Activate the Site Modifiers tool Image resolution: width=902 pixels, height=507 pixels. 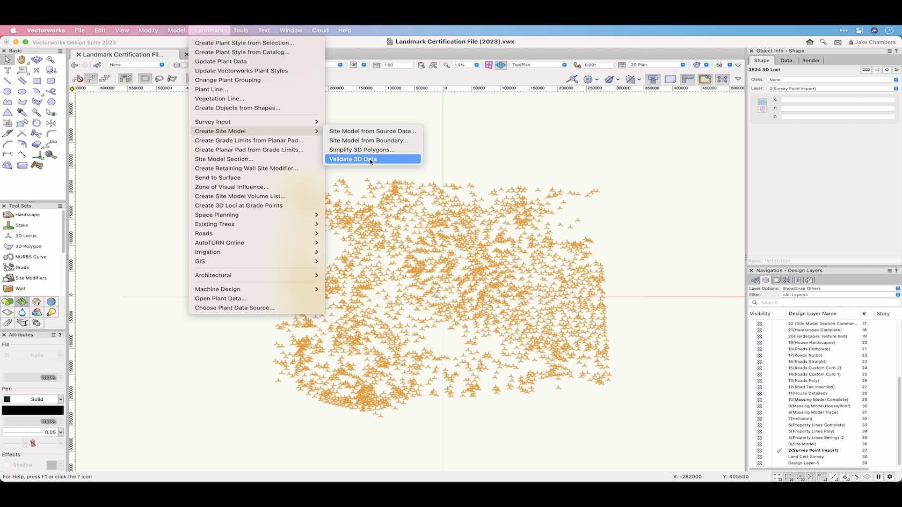click(30, 278)
